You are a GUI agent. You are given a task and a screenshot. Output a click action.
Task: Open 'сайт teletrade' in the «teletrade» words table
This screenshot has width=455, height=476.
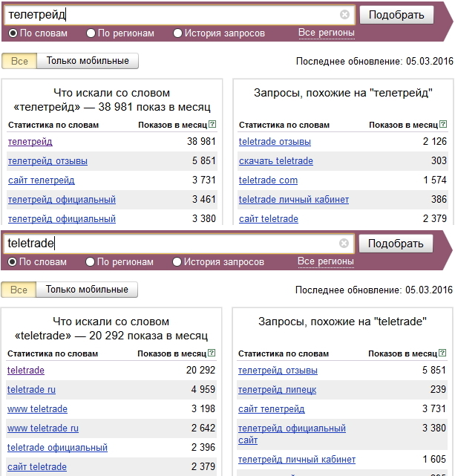[37, 467]
